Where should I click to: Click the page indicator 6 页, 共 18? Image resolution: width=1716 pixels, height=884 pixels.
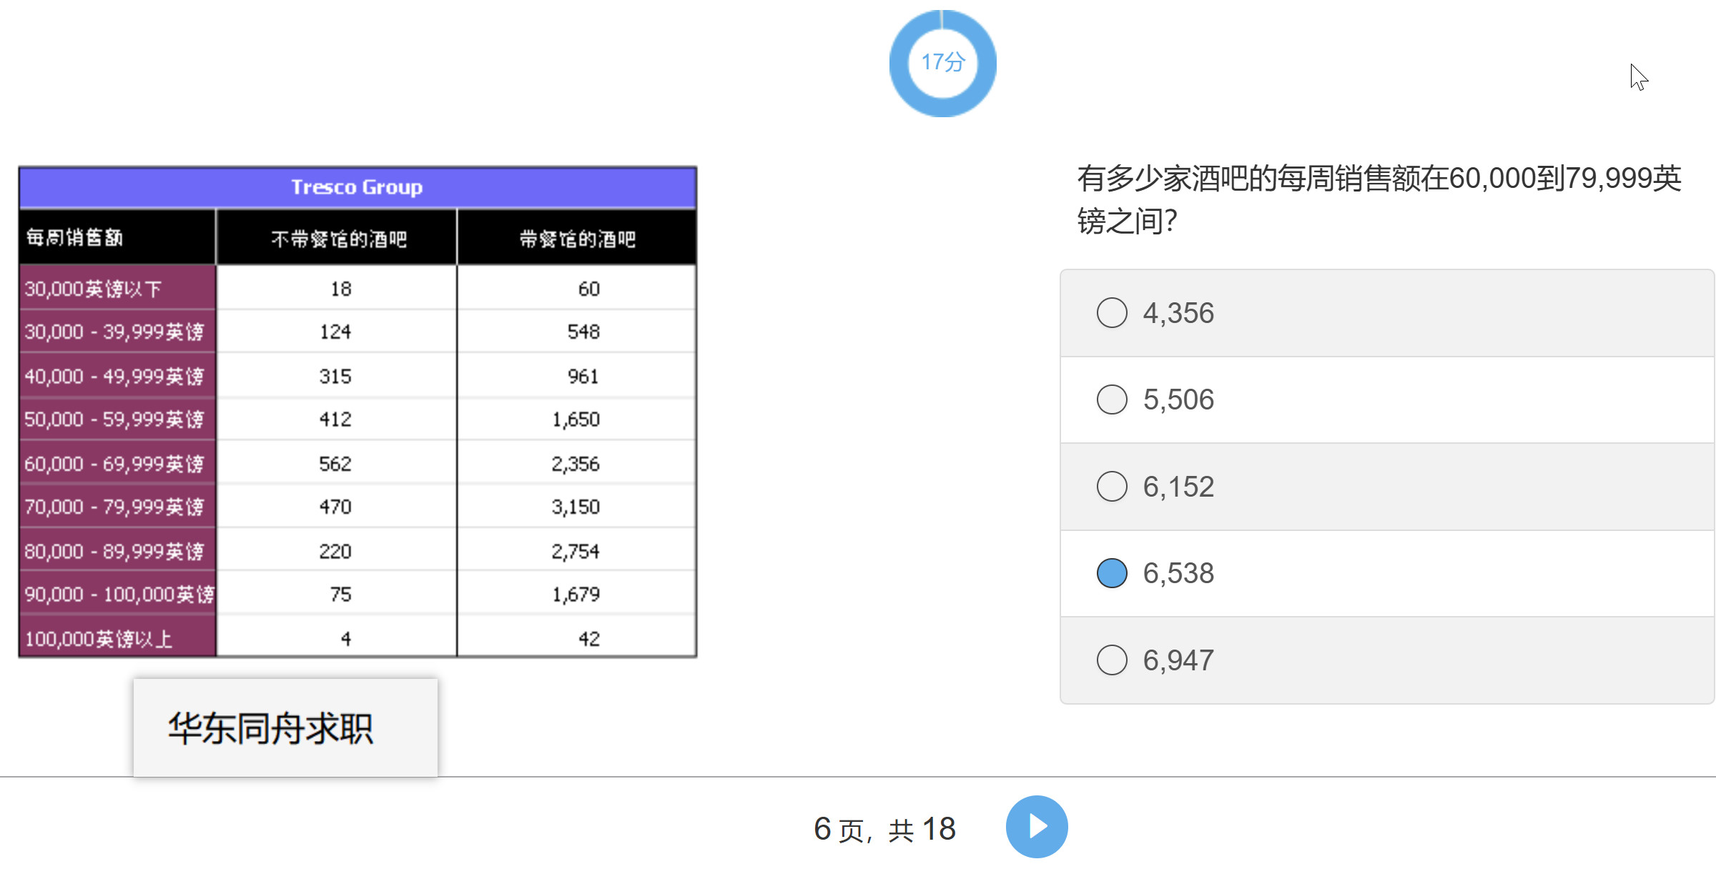(x=884, y=829)
